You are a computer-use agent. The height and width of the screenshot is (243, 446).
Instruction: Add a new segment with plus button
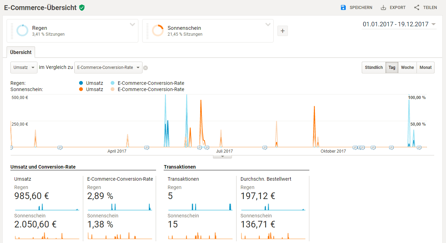point(283,31)
